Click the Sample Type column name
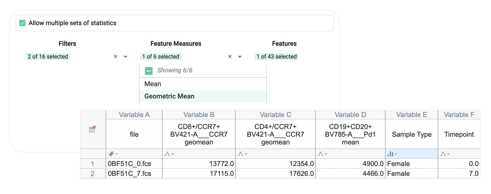 pos(411,134)
